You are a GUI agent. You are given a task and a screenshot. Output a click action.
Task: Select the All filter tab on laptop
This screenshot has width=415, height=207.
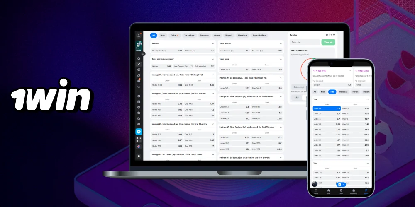(x=154, y=35)
